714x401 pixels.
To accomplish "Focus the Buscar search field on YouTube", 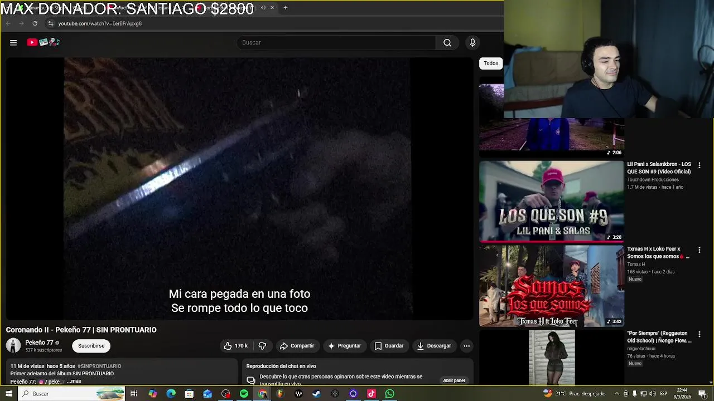I will [x=336, y=42].
